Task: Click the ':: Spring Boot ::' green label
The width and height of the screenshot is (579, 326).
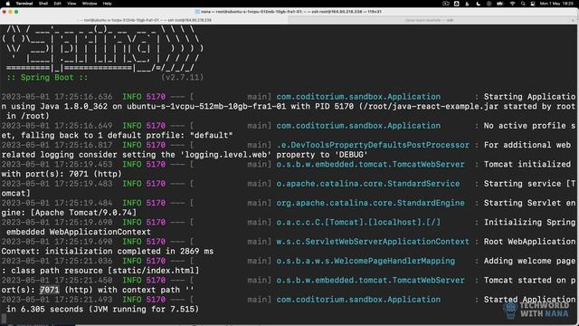Action: [47, 77]
